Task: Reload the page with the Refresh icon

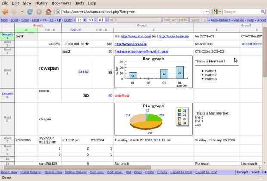Action: point(30,12)
